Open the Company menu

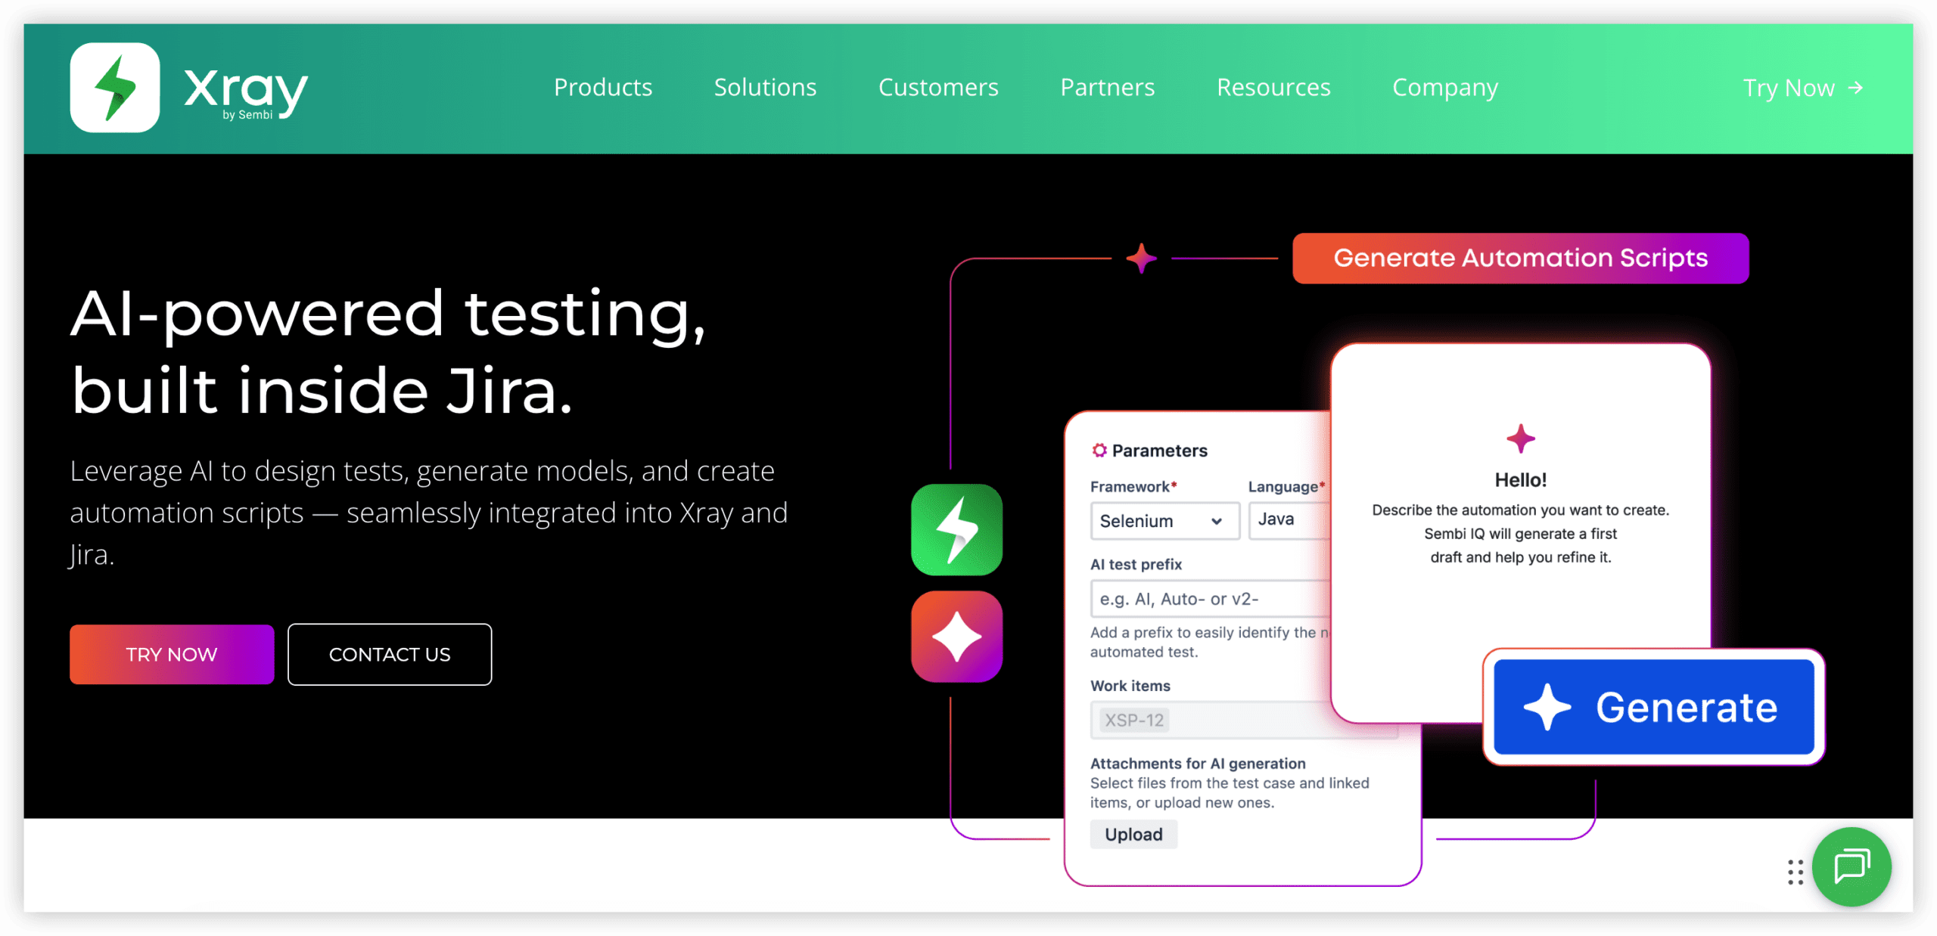pyautogui.click(x=1444, y=88)
